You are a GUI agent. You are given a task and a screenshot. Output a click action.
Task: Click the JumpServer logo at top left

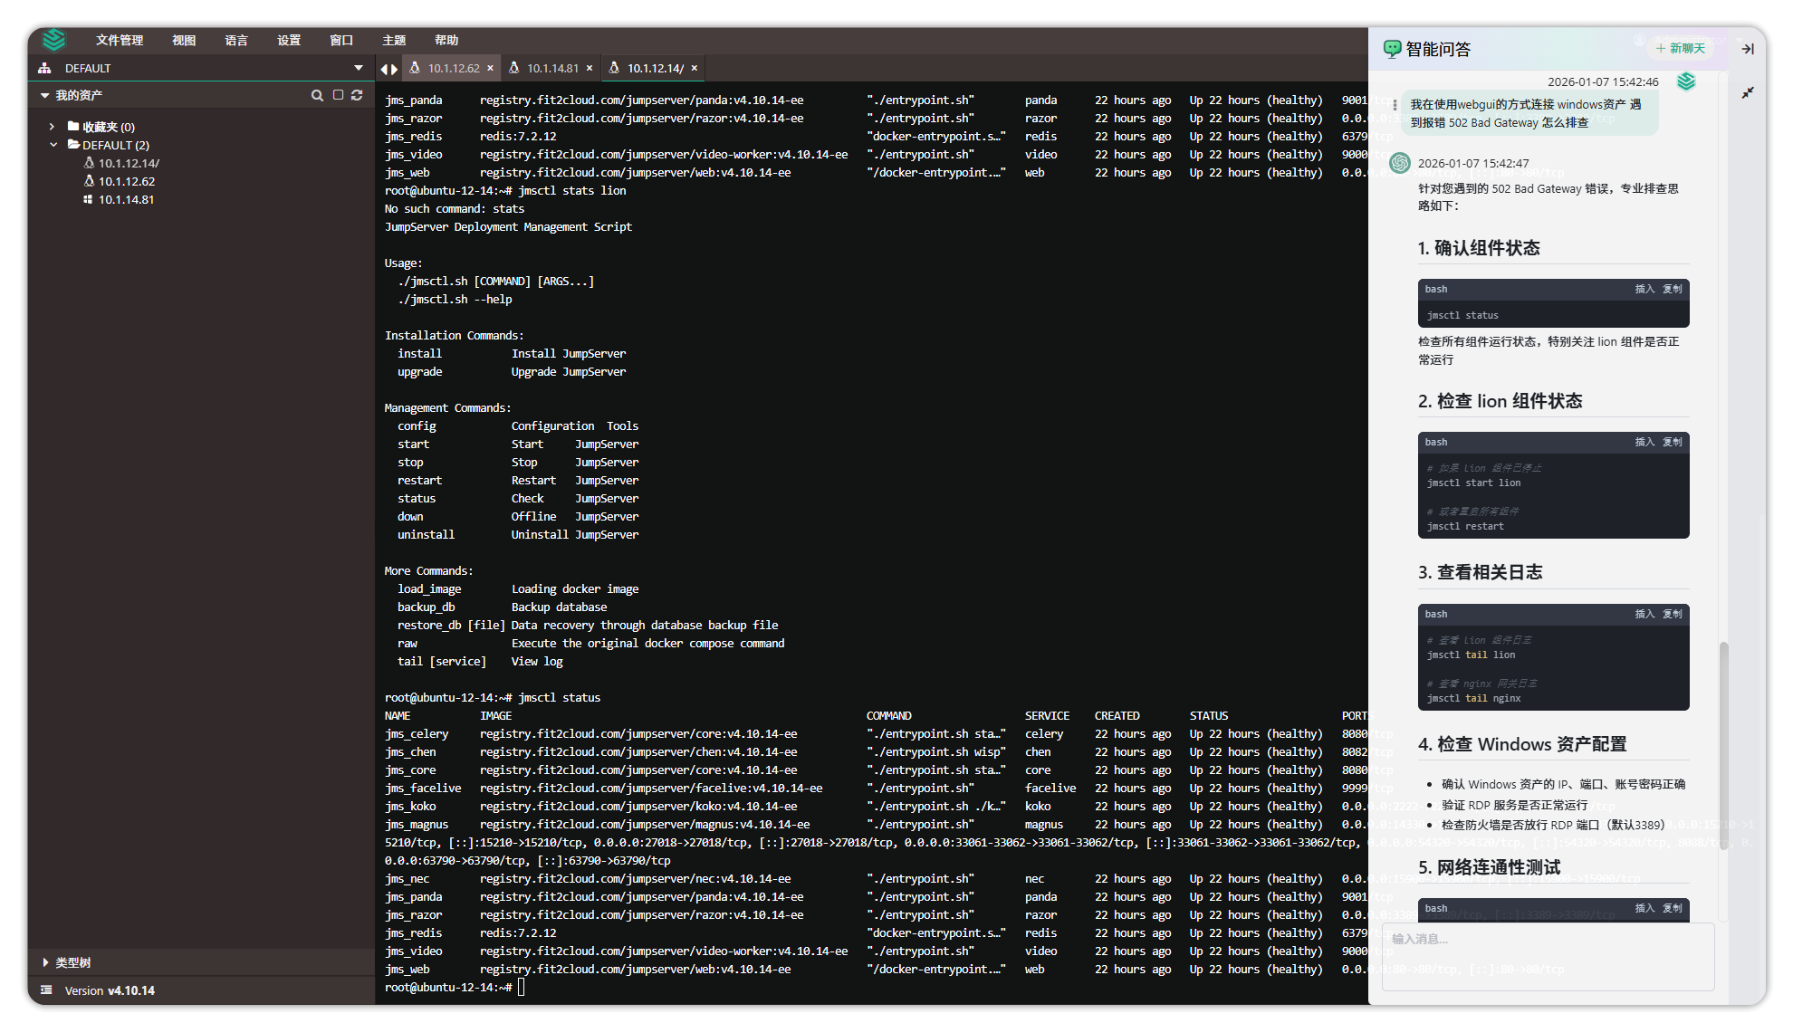54,40
